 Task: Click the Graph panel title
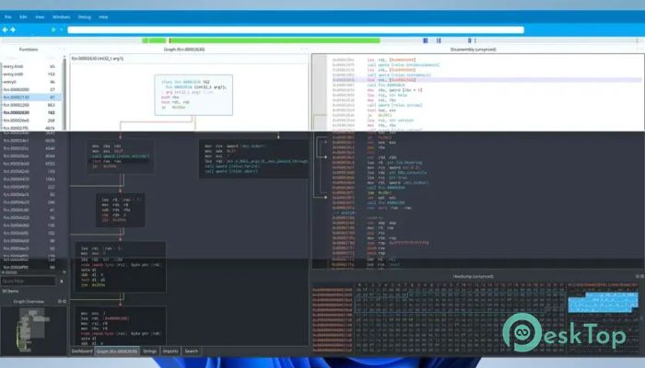(x=184, y=50)
